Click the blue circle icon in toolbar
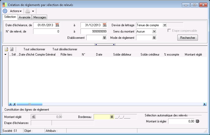The height and width of the screenshot is (135, 210). tap(5, 11)
